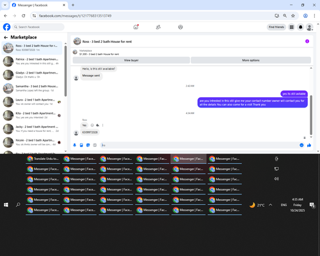Viewport: 320px width, 256px height.
Task: Open the Chrome profile icon
Action: coord(305,16)
